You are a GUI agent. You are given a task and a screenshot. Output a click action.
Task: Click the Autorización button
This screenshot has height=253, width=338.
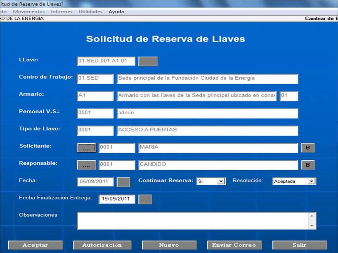tap(102, 245)
